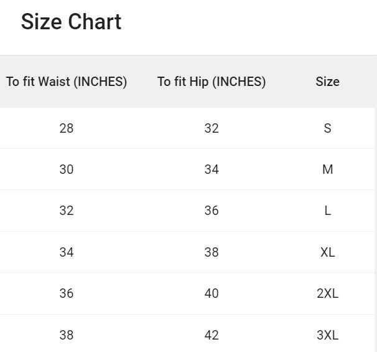Choose the 3XL size cell
377x352 pixels.
point(327,335)
